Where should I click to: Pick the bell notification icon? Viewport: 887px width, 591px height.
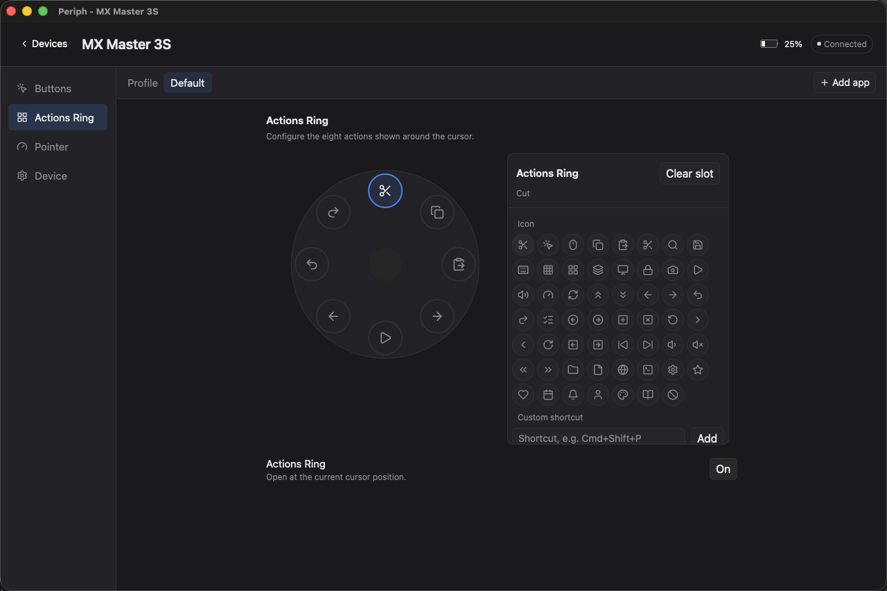click(x=573, y=395)
